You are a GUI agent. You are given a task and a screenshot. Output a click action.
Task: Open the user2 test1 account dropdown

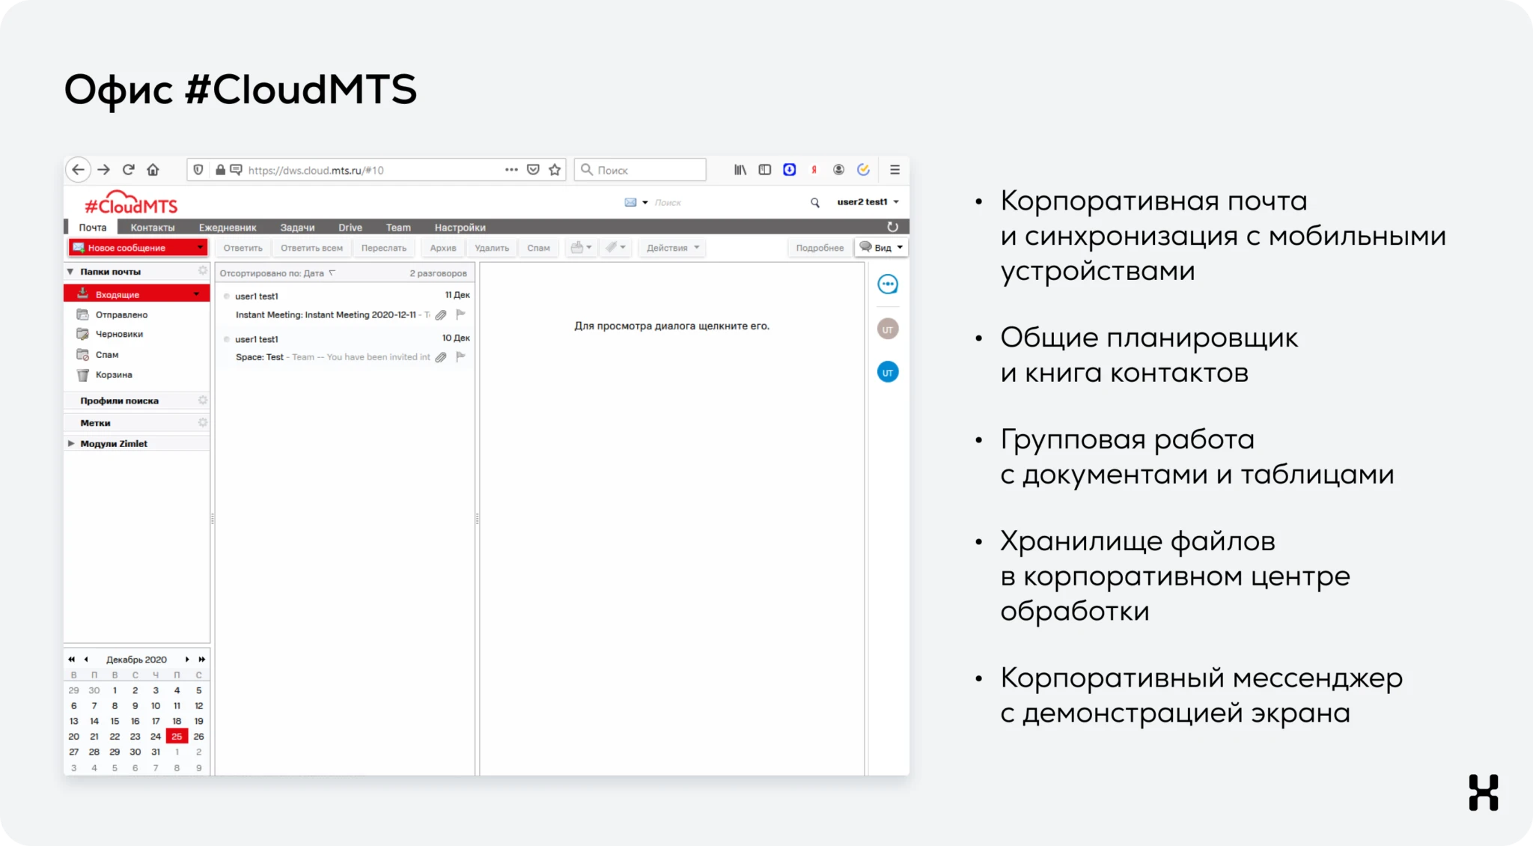(868, 202)
